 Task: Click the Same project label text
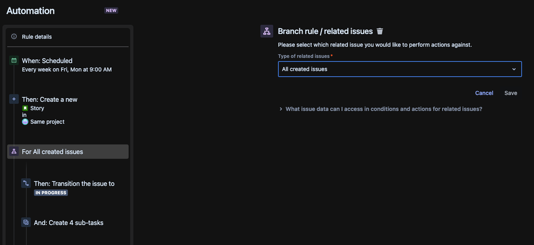[48, 122]
